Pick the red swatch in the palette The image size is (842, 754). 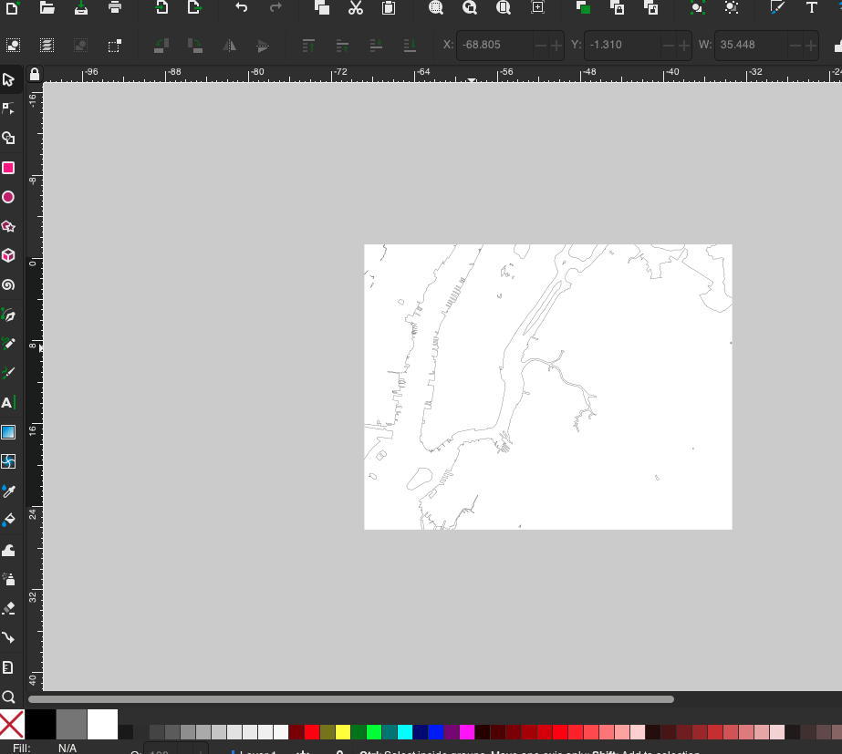point(312,732)
